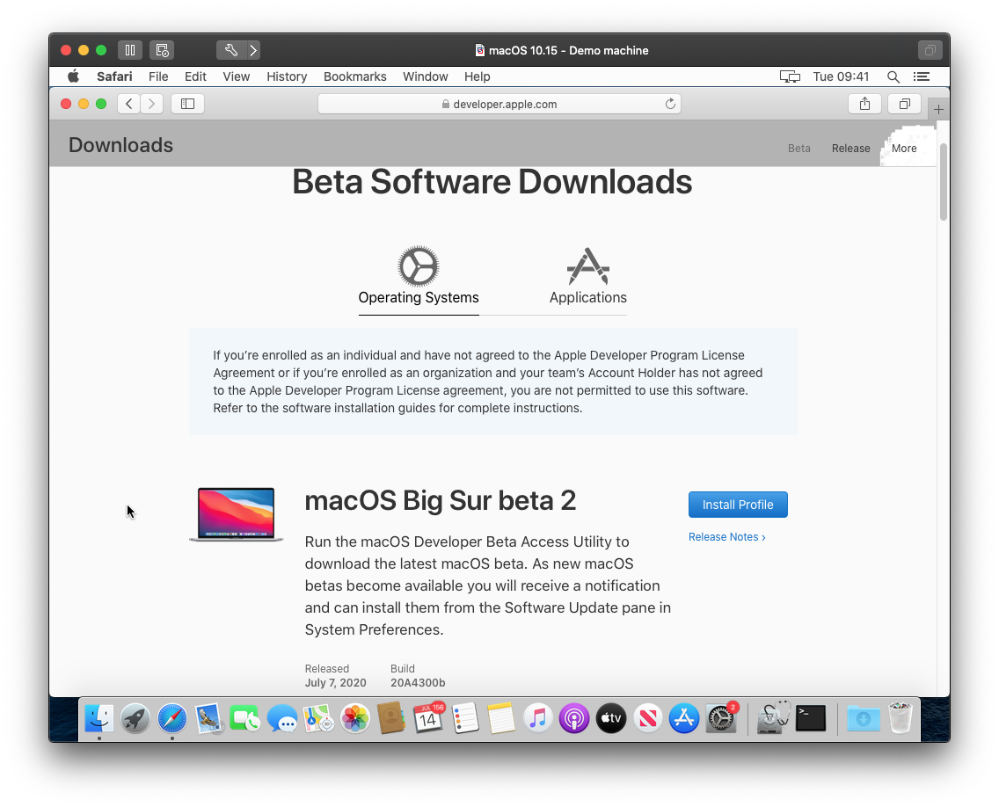
Task: Open the History menu
Action: pyautogui.click(x=287, y=76)
